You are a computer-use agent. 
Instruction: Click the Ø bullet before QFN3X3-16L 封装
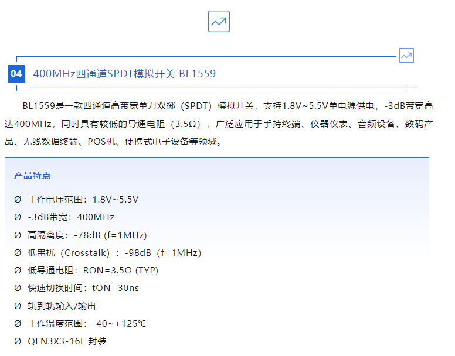(18, 341)
